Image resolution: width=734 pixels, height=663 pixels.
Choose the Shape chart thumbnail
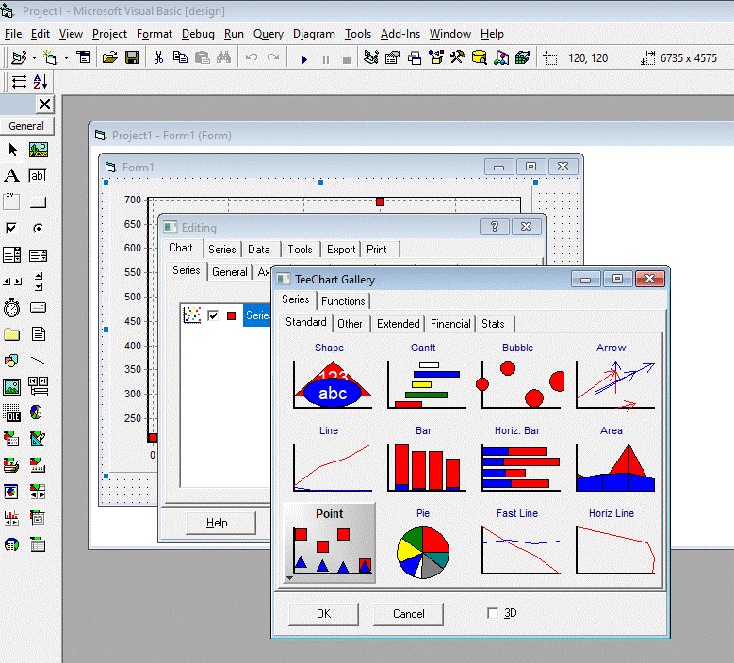pyautogui.click(x=329, y=379)
